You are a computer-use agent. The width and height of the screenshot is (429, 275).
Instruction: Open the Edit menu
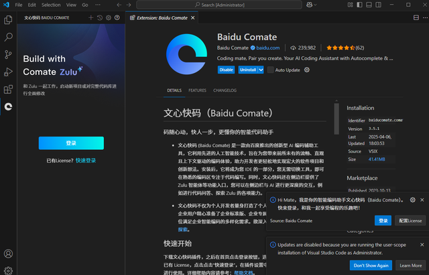pyautogui.click(x=32, y=5)
